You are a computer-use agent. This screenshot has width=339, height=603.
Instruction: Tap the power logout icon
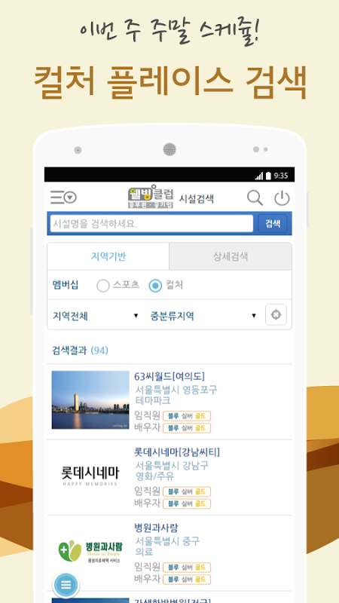click(x=282, y=198)
